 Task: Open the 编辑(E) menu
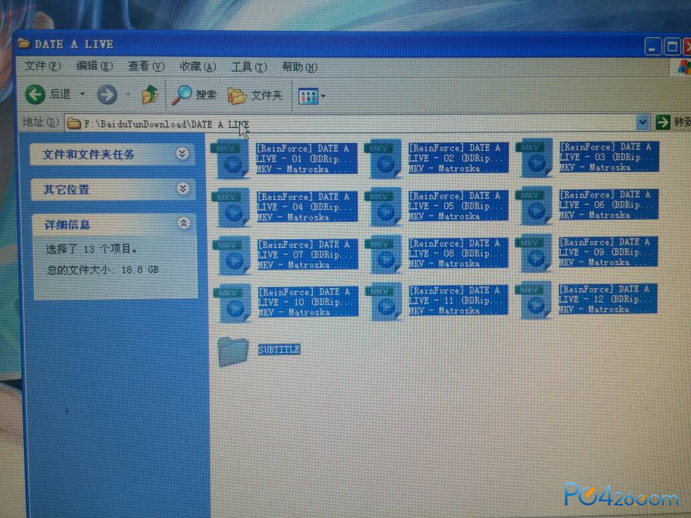pos(94,66)
